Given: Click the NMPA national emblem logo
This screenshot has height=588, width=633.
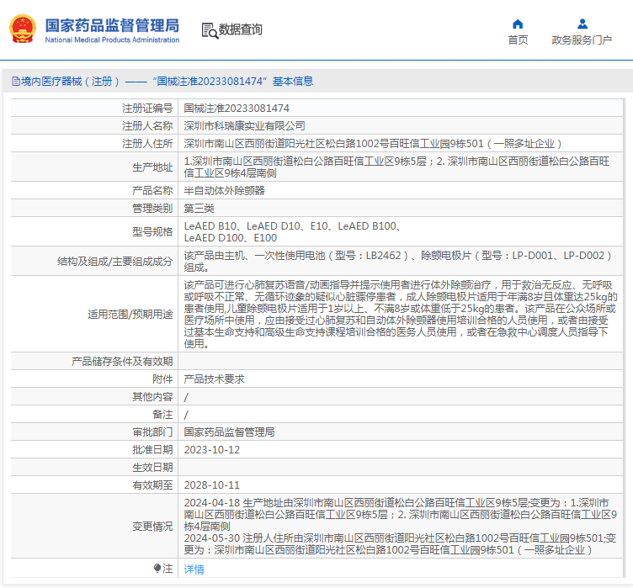Looking at the screenshot, I should 23,29.
